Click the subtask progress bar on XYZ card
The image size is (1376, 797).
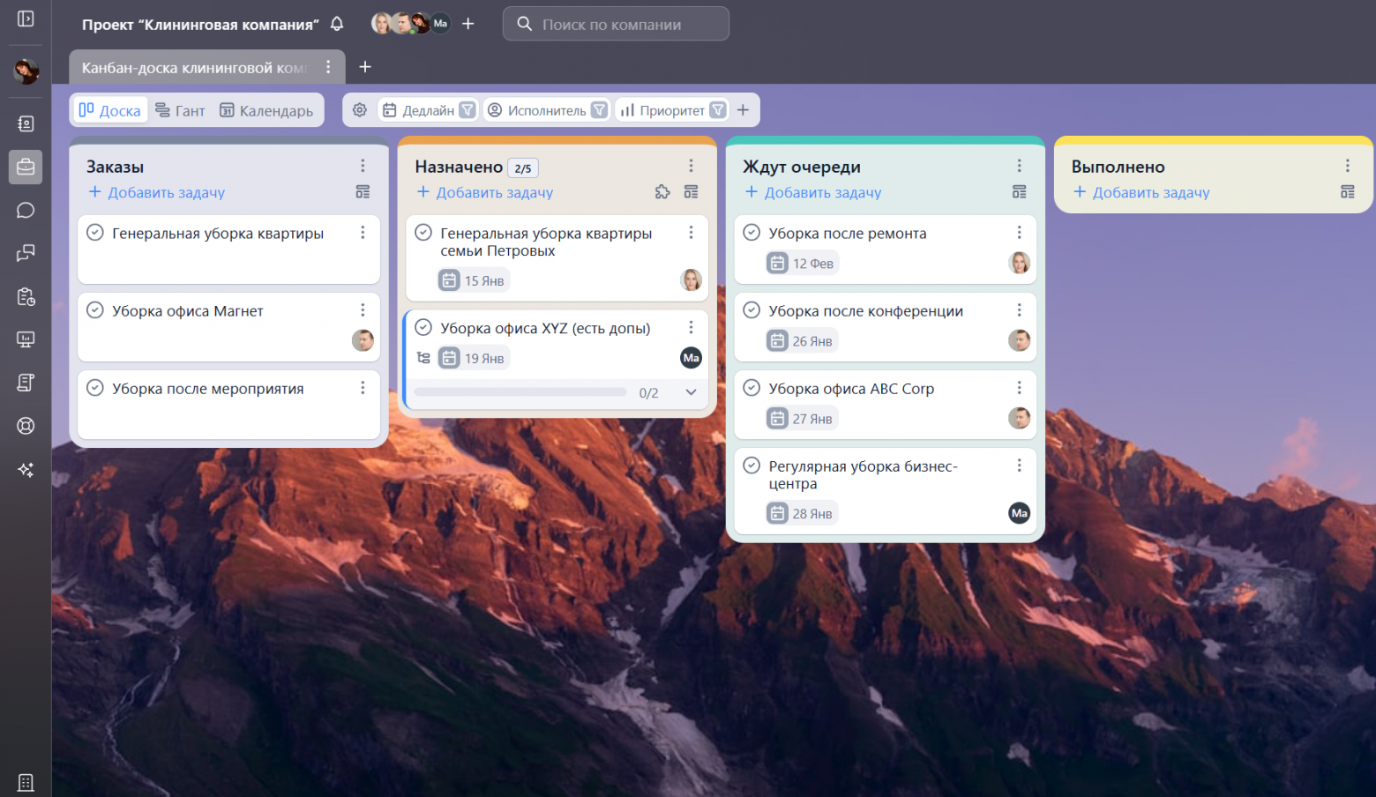(520, 392)
